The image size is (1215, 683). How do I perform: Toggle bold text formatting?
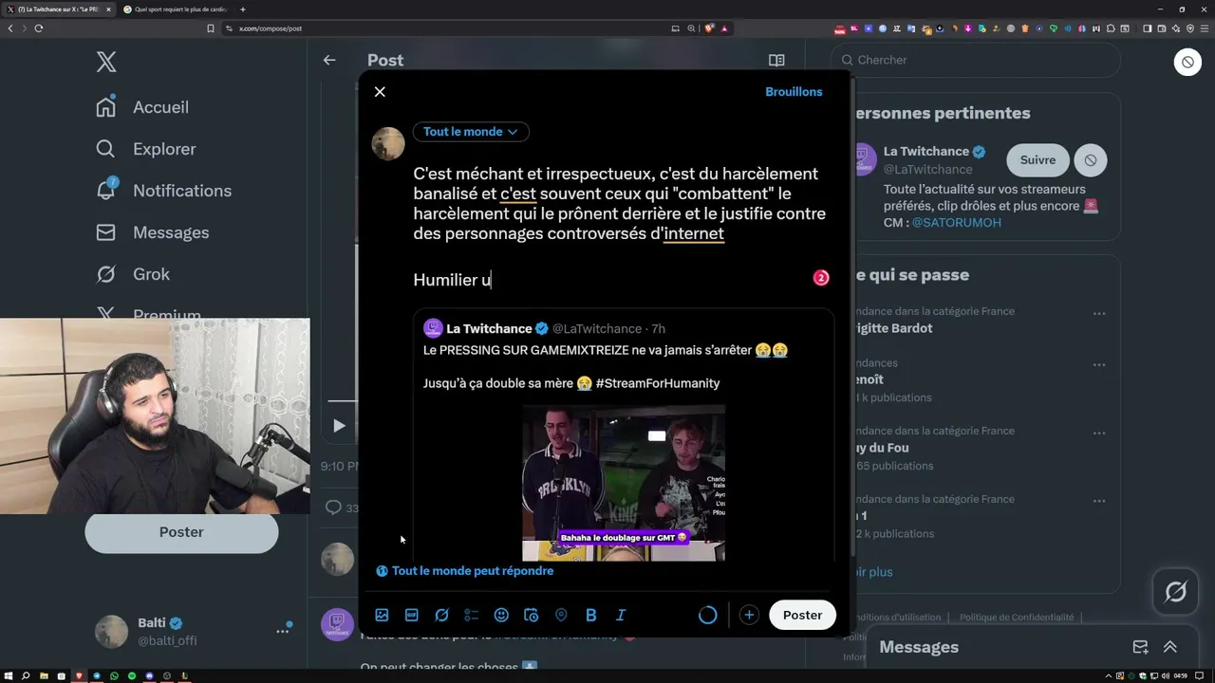590,615
